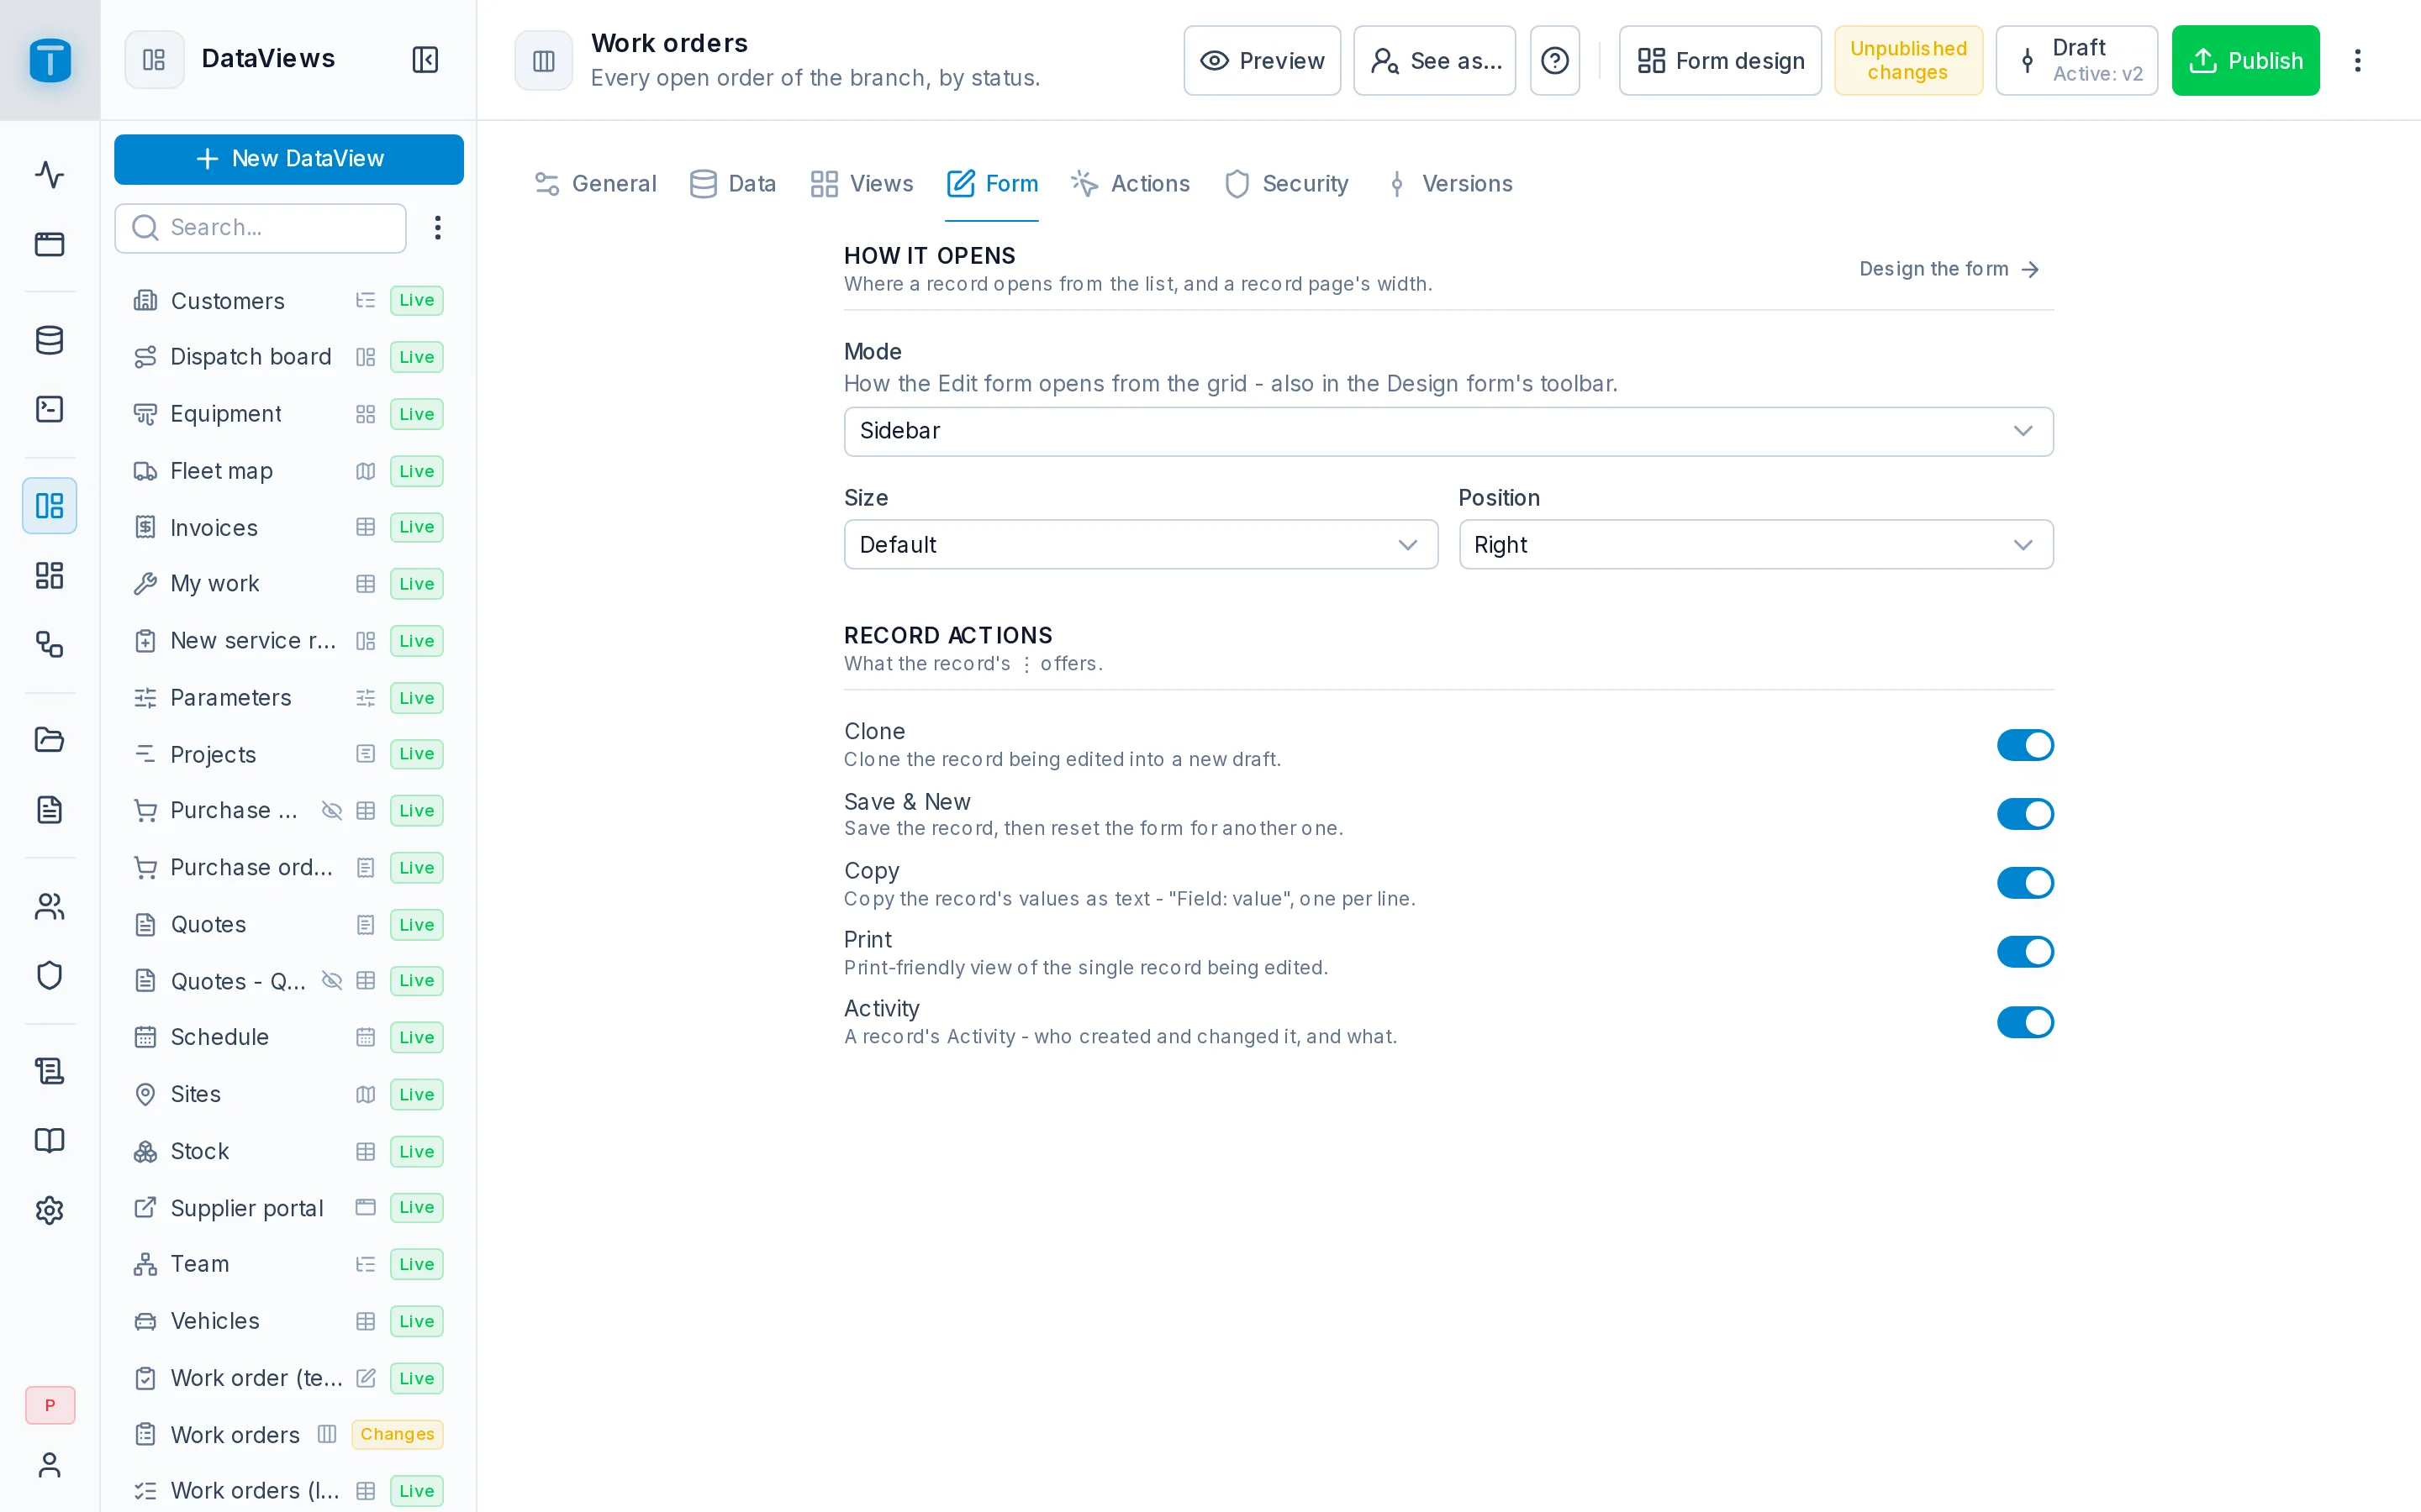Open the Actions tab
Screen dimensions: 2421x1512
[x=1131, y=184]
